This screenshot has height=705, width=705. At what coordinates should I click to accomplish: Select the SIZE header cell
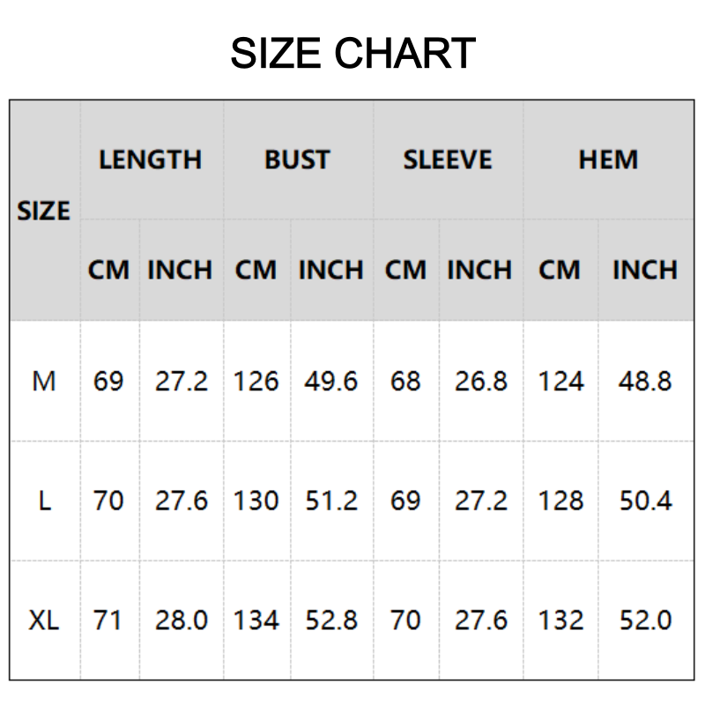coord(44,211)
